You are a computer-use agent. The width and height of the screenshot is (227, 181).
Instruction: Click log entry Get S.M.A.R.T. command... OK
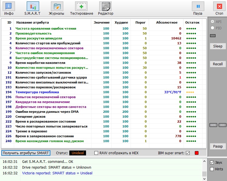point(47,162)
